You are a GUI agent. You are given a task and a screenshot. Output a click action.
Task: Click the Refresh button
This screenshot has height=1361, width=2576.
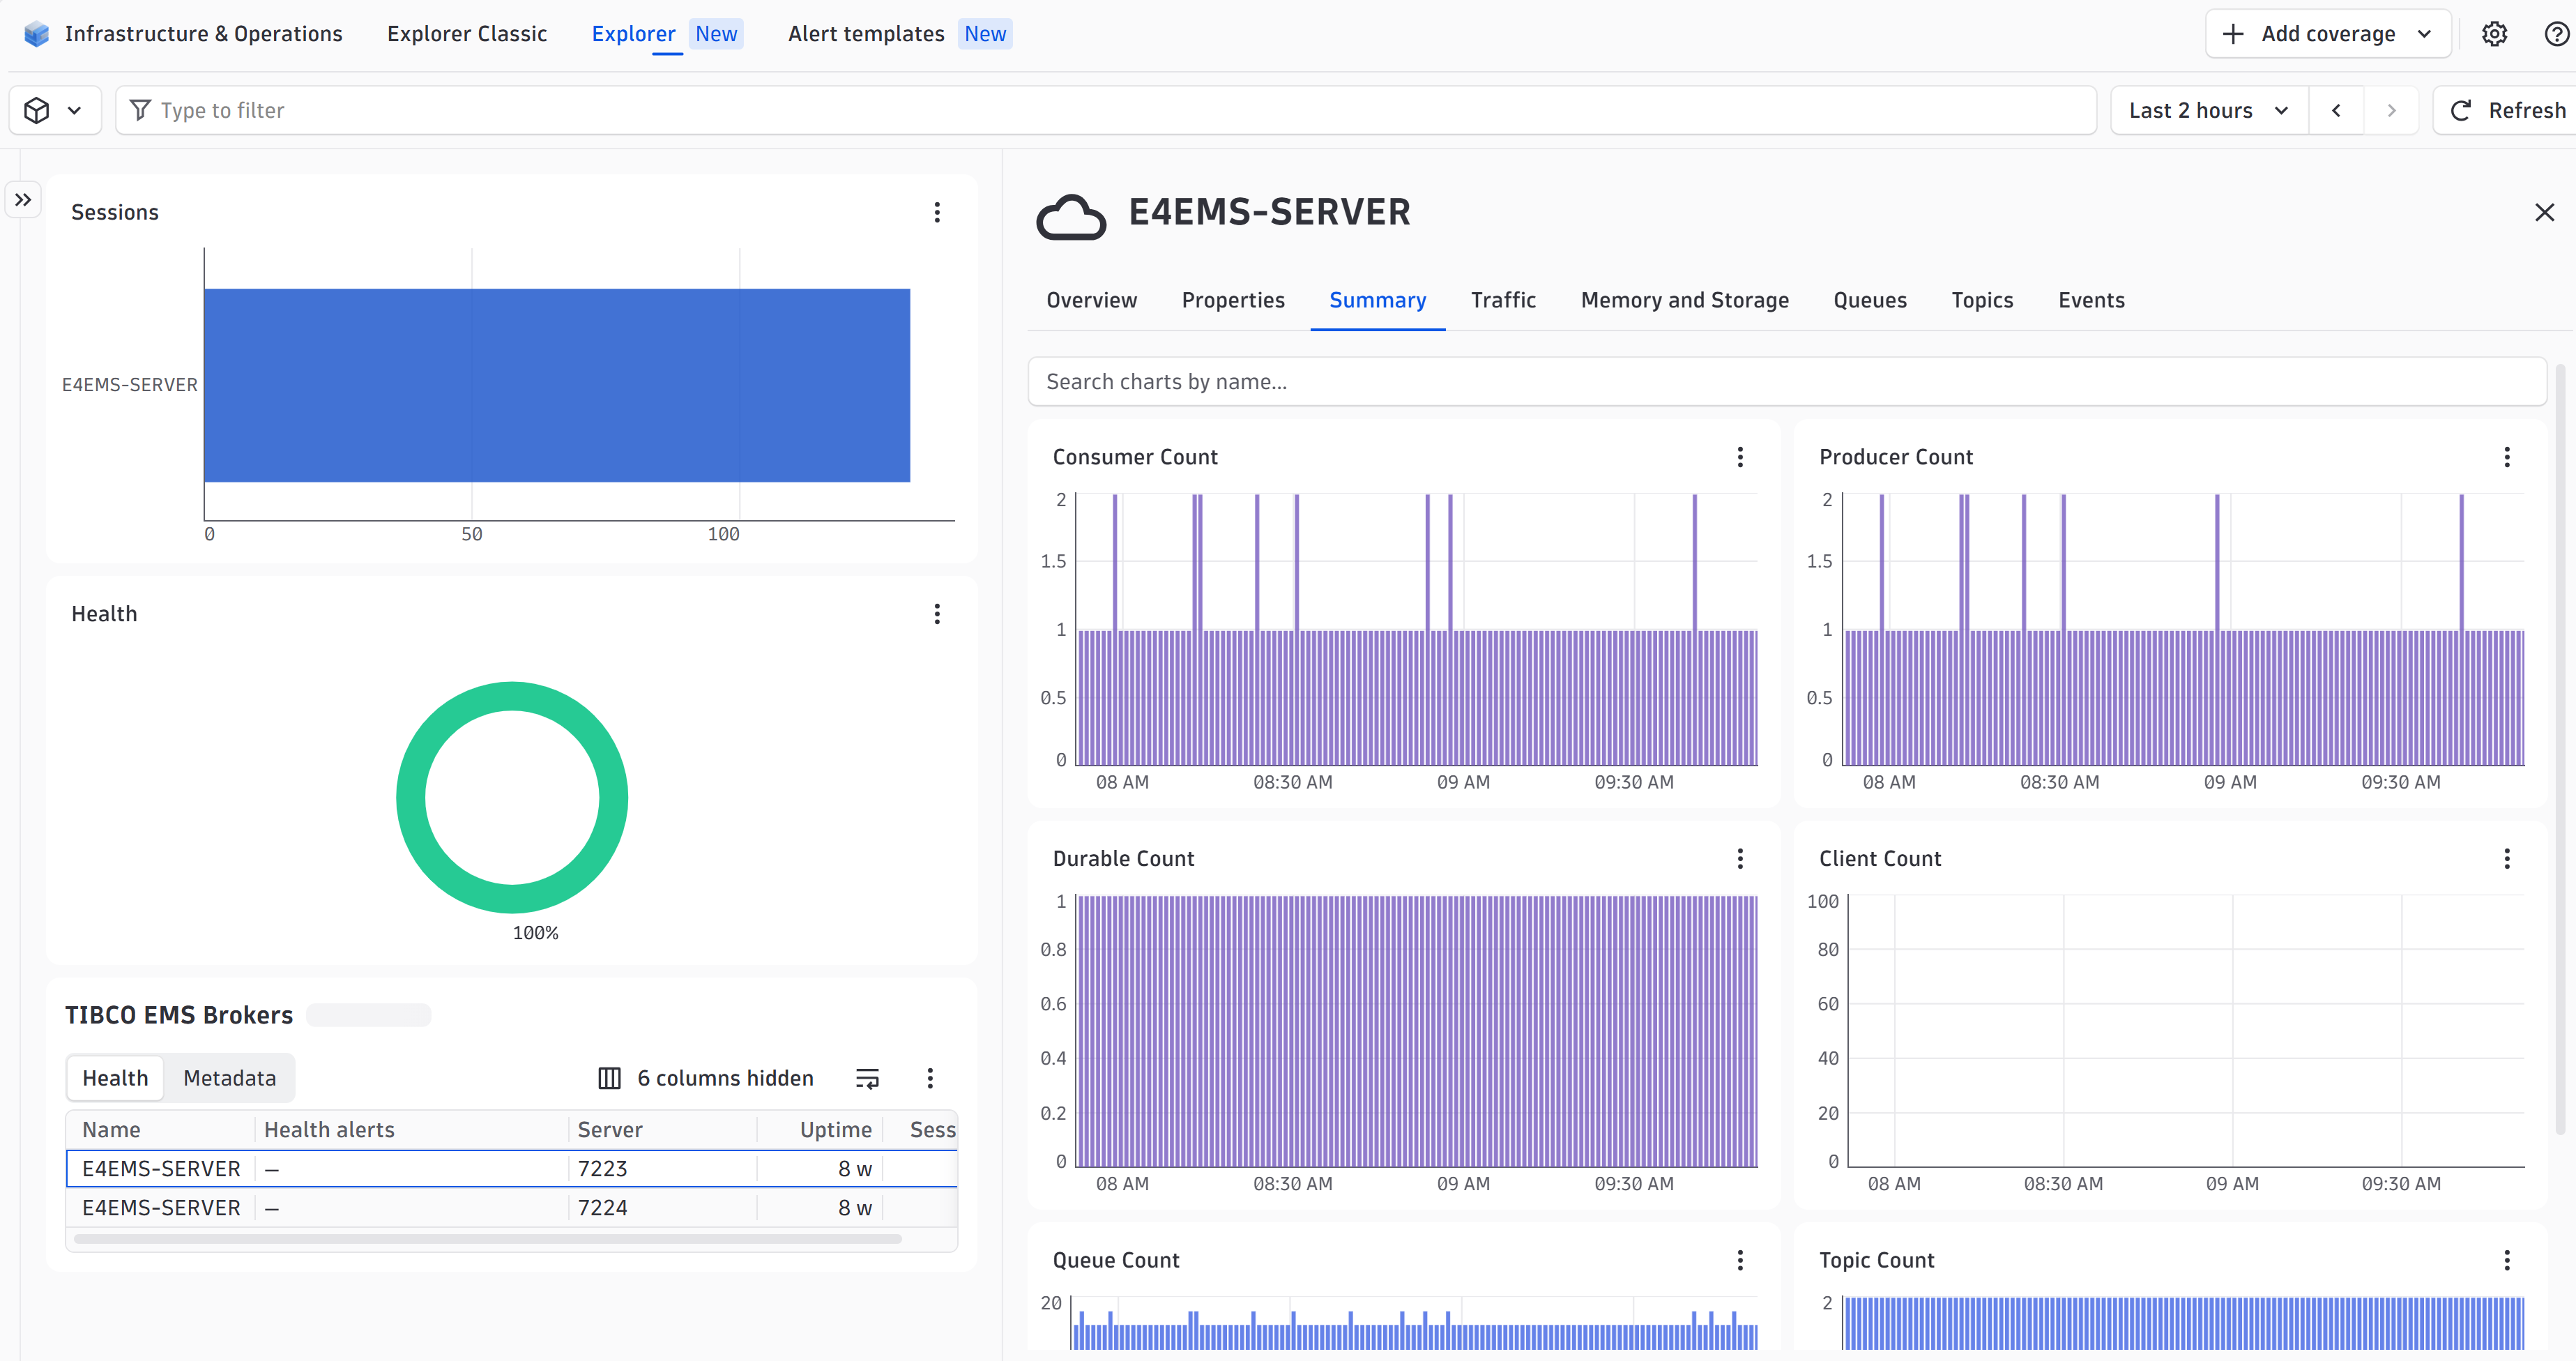click(2506, 110)
